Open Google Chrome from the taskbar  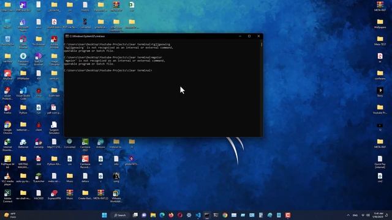(225, 215)
